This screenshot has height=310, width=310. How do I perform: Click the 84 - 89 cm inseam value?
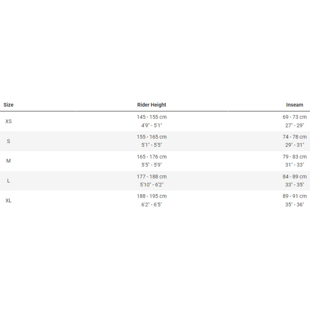click(294, 176)
